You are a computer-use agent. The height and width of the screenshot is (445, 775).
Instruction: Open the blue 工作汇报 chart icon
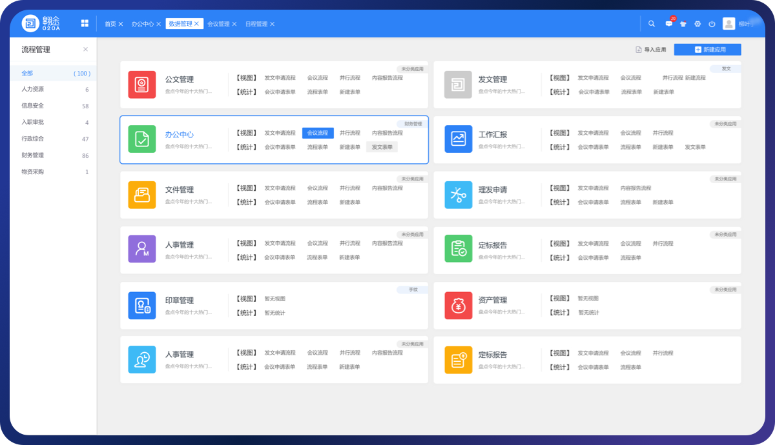click(x=458, y=139)
